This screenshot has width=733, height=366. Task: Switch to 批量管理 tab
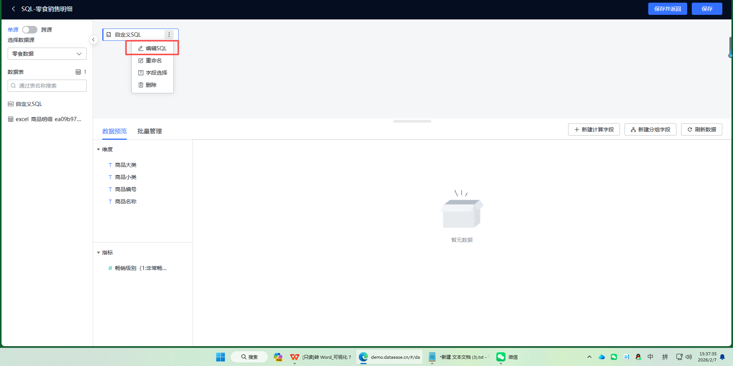pyautogui.click(x=150, y=131)
